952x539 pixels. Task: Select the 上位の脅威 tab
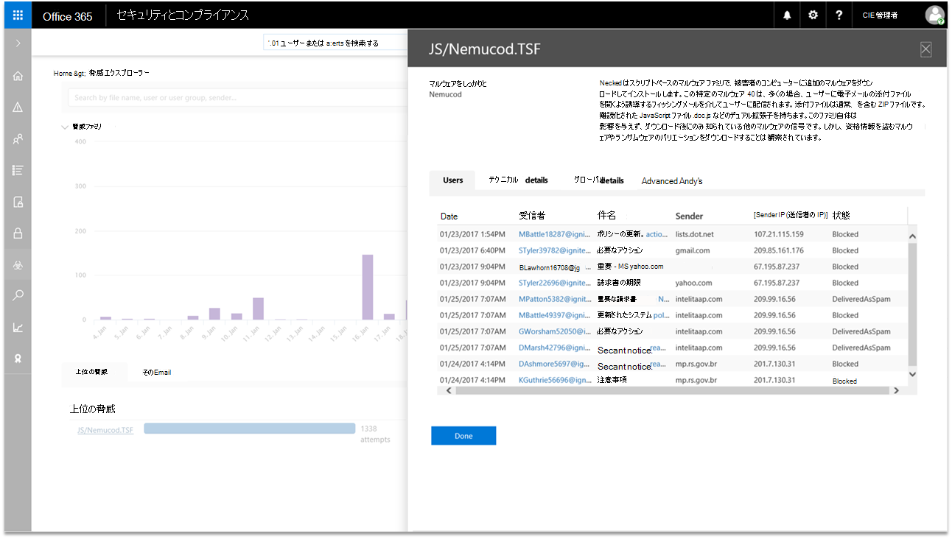(91, 372)
